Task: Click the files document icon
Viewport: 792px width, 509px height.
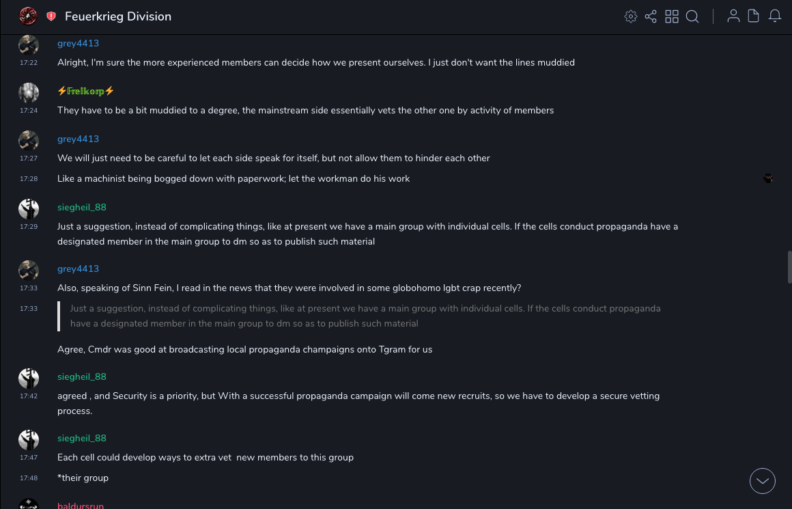Action: coord(754,16)
